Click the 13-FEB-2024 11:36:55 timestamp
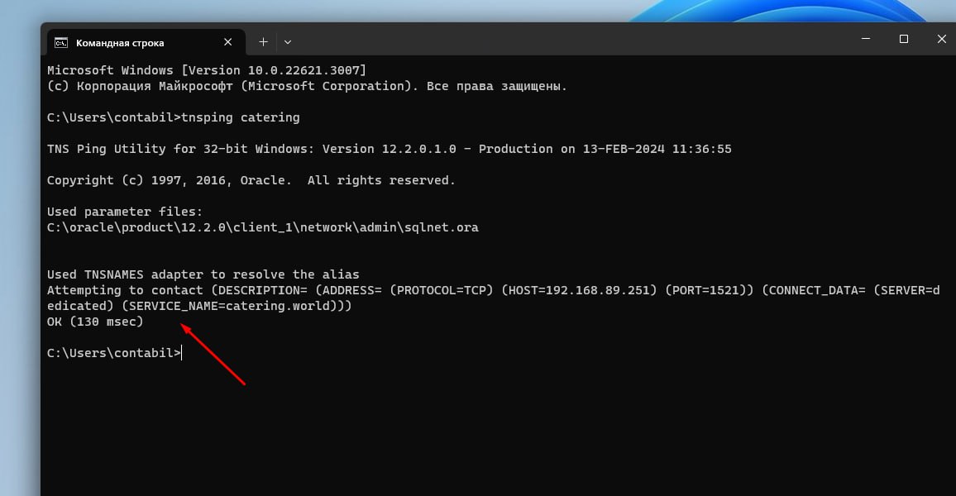Viewport: 956px width, 496px height. [657, 150]
